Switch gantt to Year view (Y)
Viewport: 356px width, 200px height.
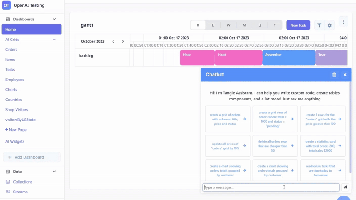click(x=275, y=25)
